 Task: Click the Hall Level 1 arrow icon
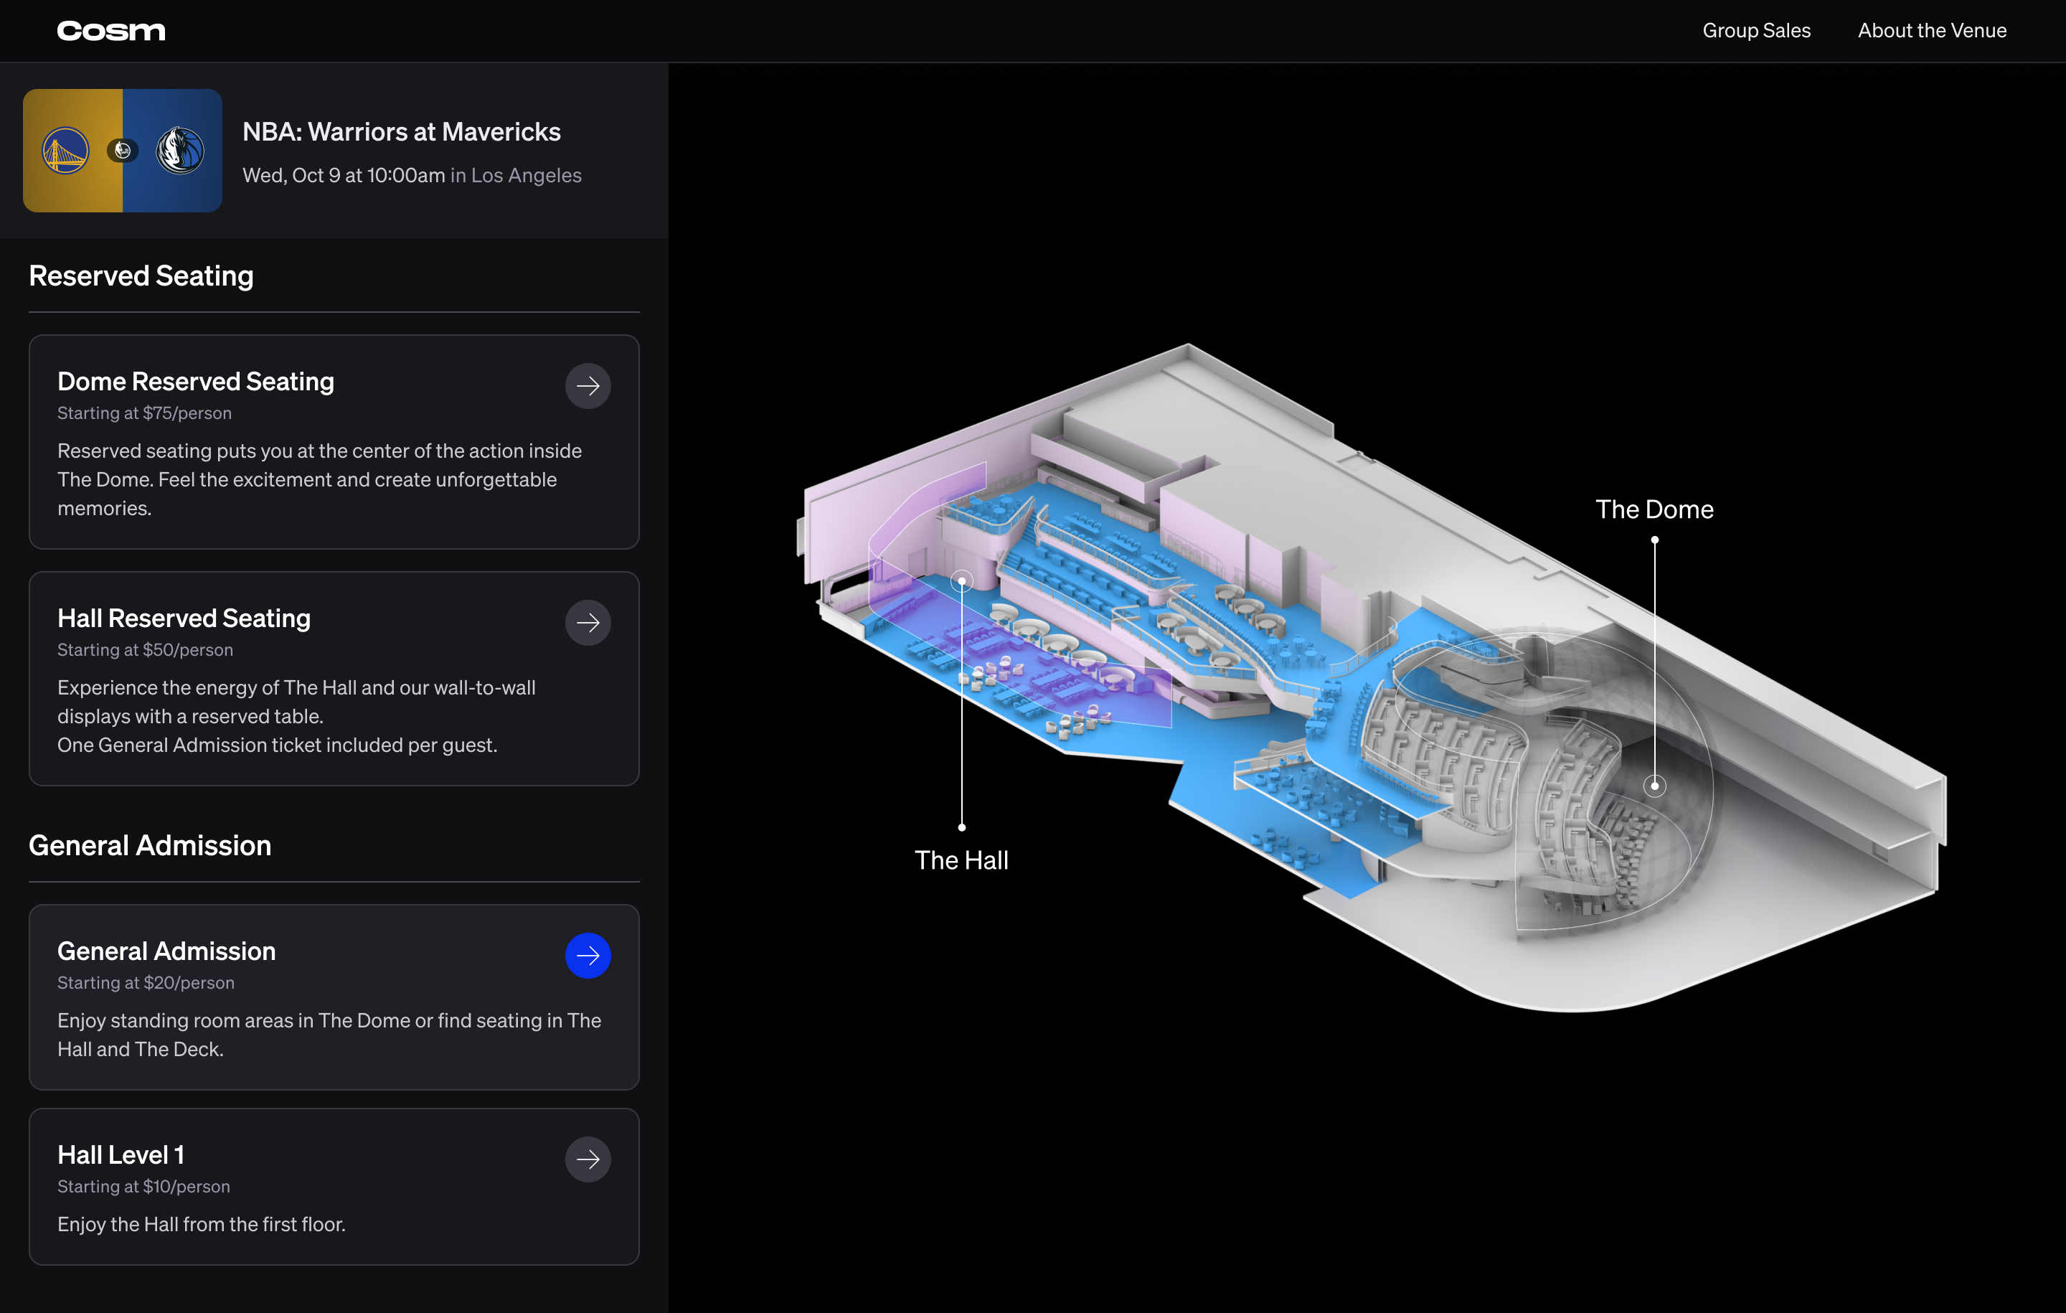pyautogui.click(x=588, y=1159)
